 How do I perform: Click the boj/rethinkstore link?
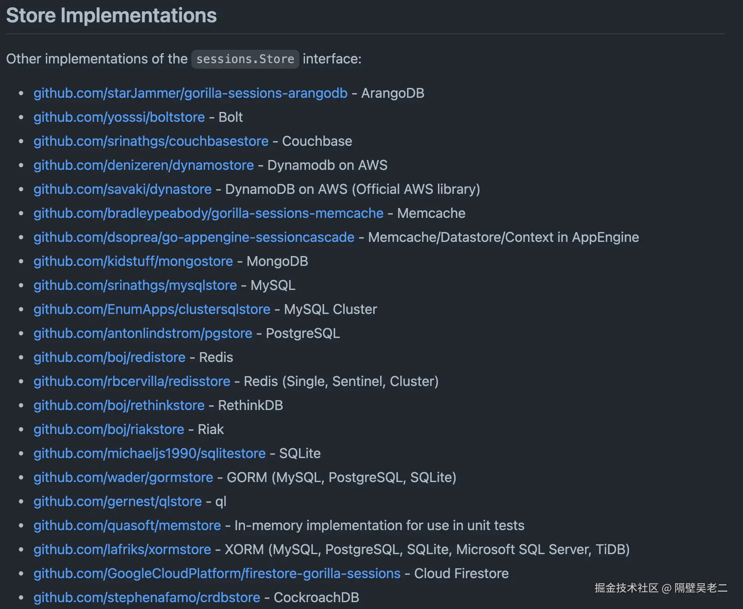[119, 405]
